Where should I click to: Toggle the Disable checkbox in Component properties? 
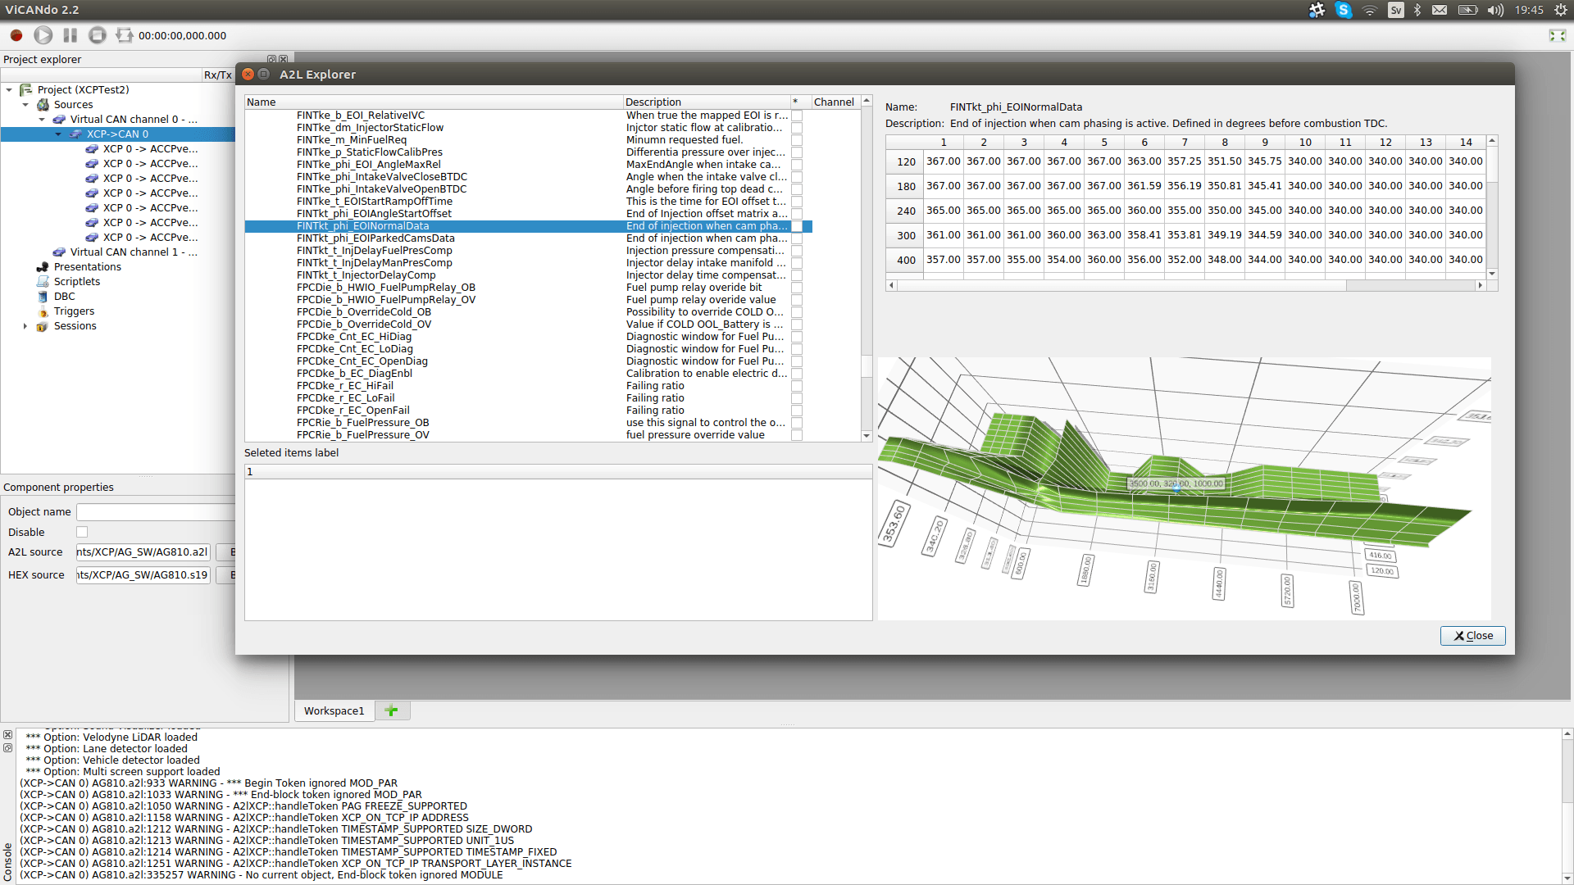82,532
